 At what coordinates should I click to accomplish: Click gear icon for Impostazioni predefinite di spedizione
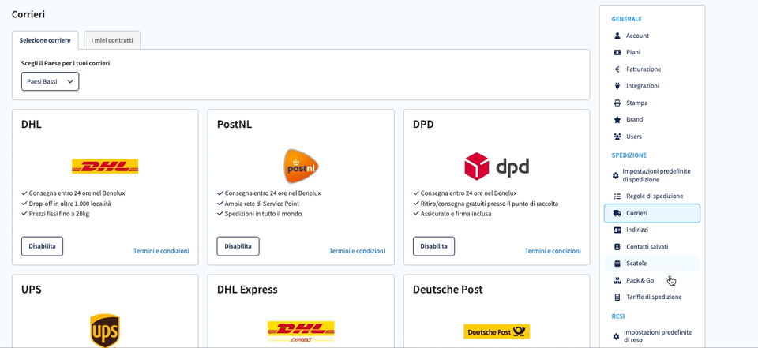pos(615,175)
